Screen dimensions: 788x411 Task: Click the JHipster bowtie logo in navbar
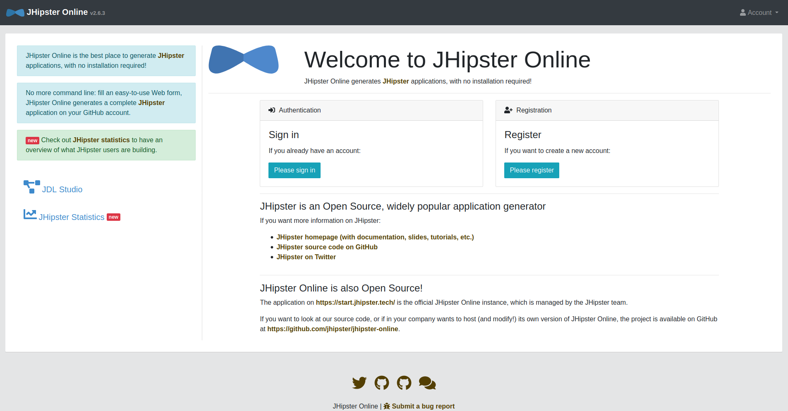tap(15, 13)
